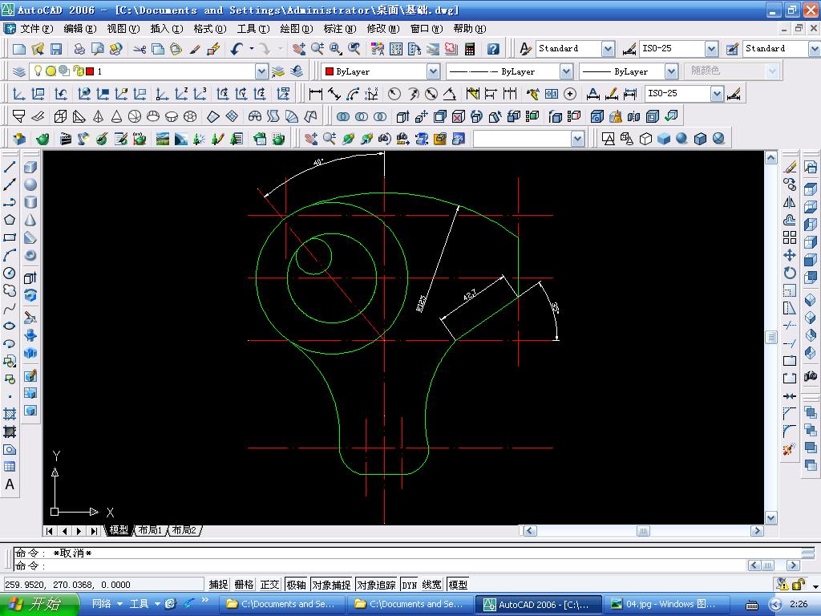The width and height of the screenshot is (821, 616).
Task: Click the first-tab navigation arrow beside layout tabs
Action: pos(49,531)
